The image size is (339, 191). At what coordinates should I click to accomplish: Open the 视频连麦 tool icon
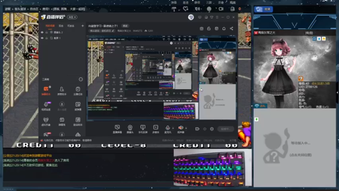[x=46, y=106]
